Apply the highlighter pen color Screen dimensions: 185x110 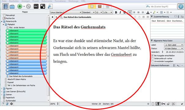pos(154,12)
